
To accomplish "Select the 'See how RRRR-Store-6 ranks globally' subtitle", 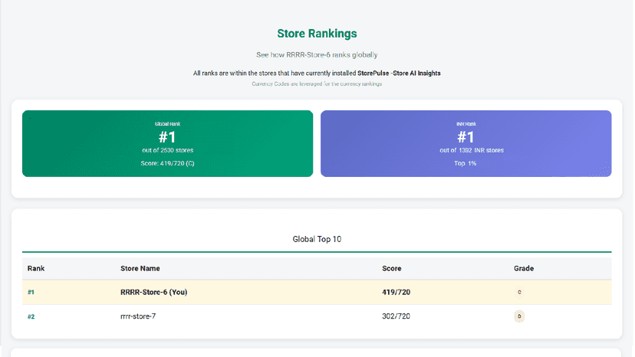I will [x=317, y=54].
